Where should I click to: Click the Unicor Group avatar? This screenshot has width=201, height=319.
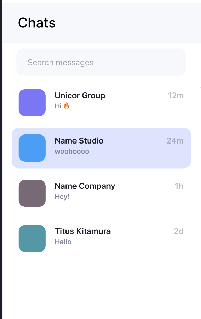point(32,103)
